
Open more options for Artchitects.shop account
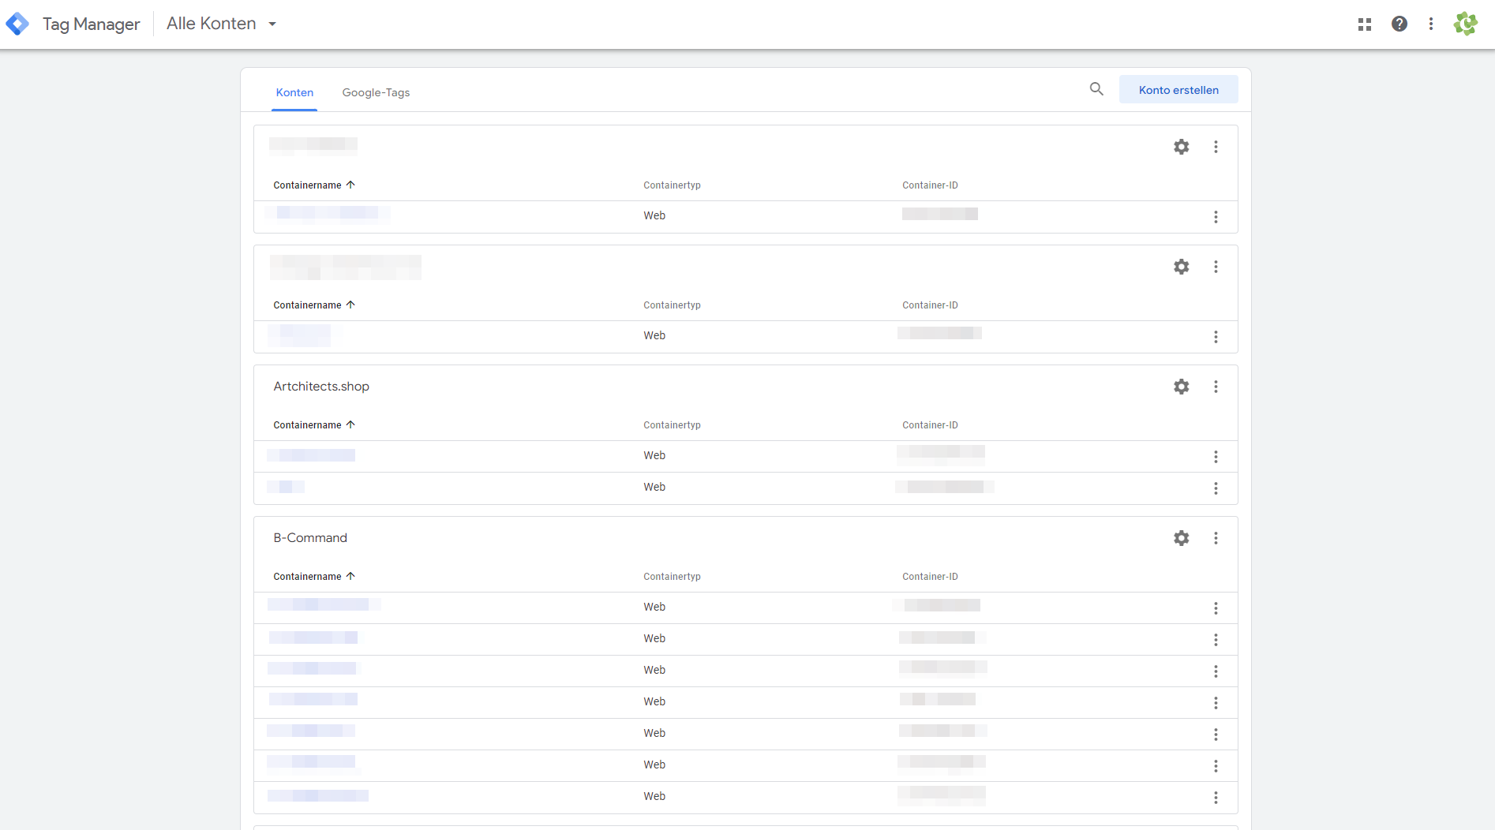tap(1216, 387)
